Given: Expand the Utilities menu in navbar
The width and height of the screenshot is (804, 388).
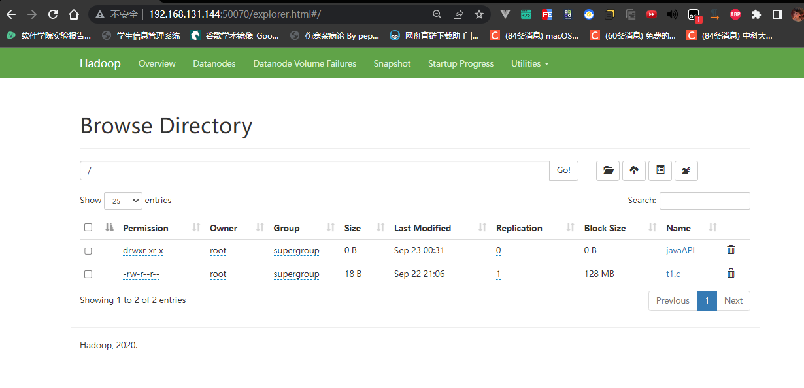Looking at the screenshot, I should 529,63.
